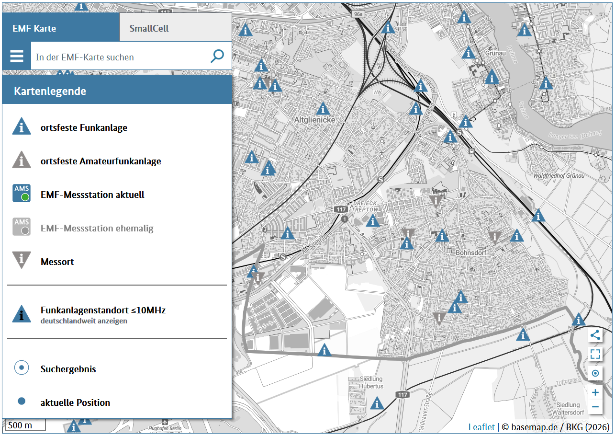Image resolution: width=615 pixels, height=436 pixels.
Task: Click the aktuelle Position legend label
Action: [75, 402]
